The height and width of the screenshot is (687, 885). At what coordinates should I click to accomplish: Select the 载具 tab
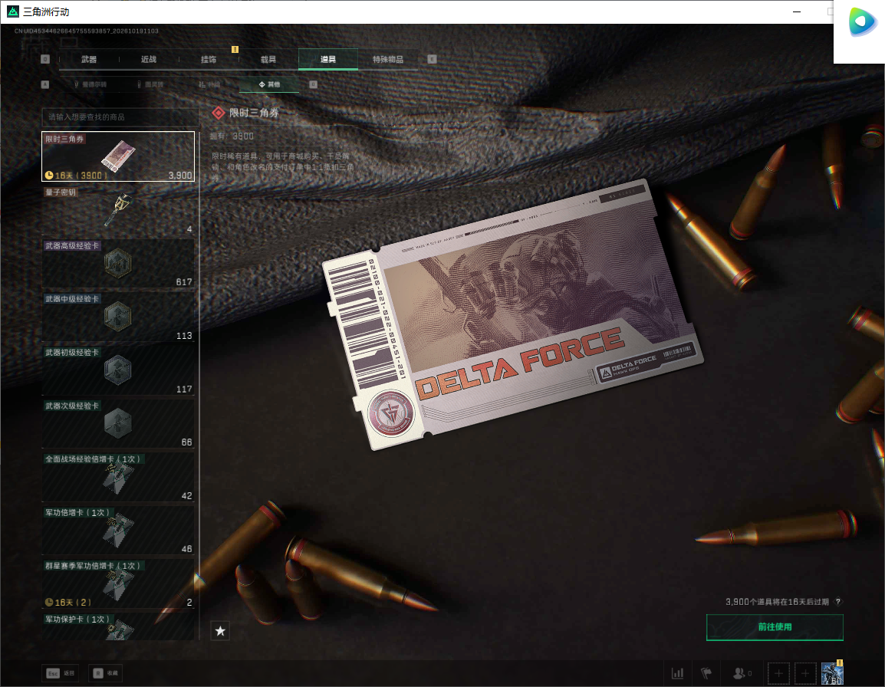pos(268,59)
